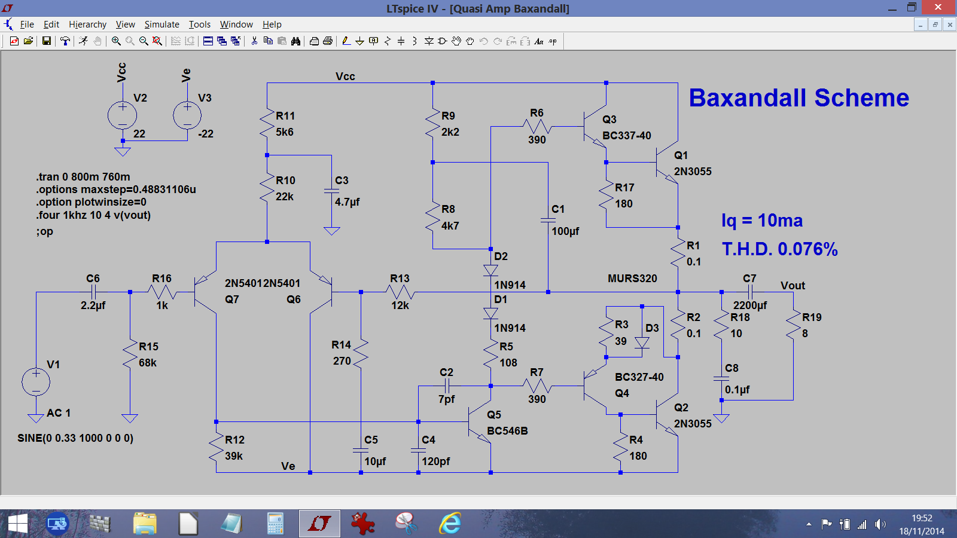The width and height of the screenshot is (957, 538).
Task: Show hidden system tray icons
Action: point(809,524)
